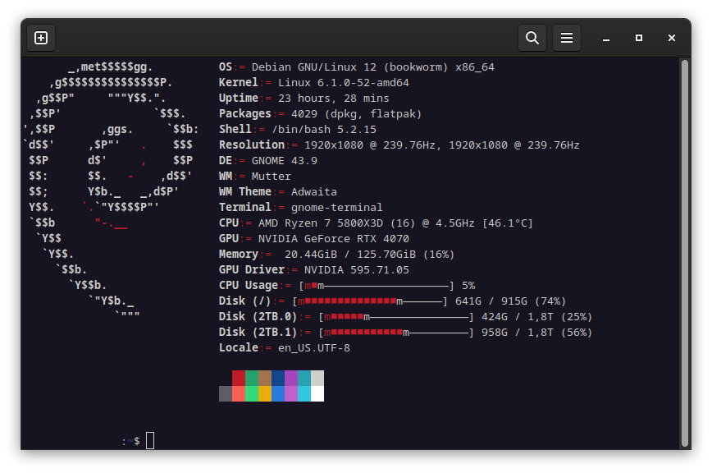This screenshot has width=712, height=473.
Task: Close the terminal window
Action: point(672,38)
